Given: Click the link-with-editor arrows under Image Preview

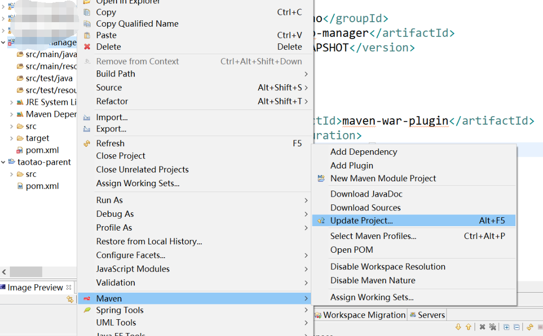Looking at the screenshot, I should click(70, 299).
